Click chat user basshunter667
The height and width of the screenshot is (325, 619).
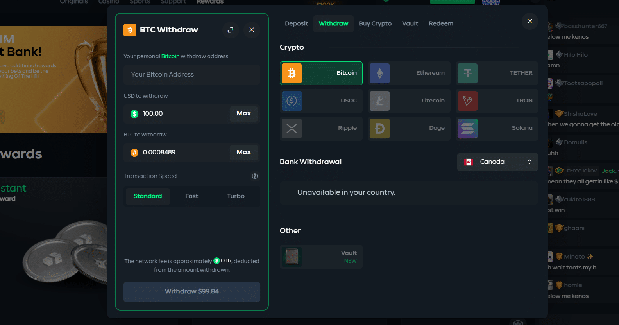click(585, 26)
